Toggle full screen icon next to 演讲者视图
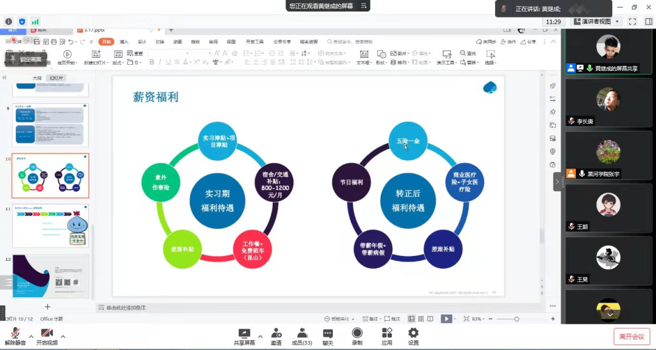This screenshot has width=656, height=350. coord(632,21)
